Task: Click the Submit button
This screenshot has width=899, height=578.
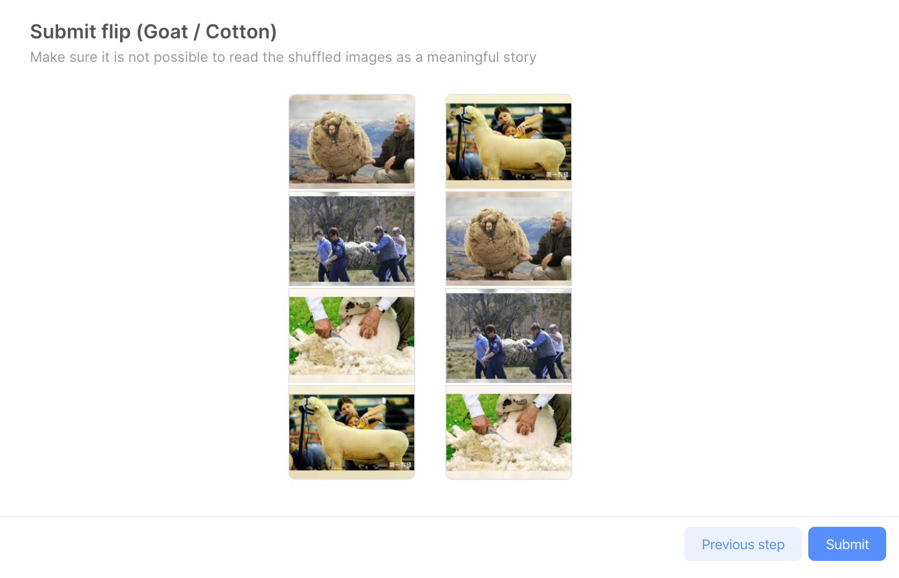Action: (847, 544)
